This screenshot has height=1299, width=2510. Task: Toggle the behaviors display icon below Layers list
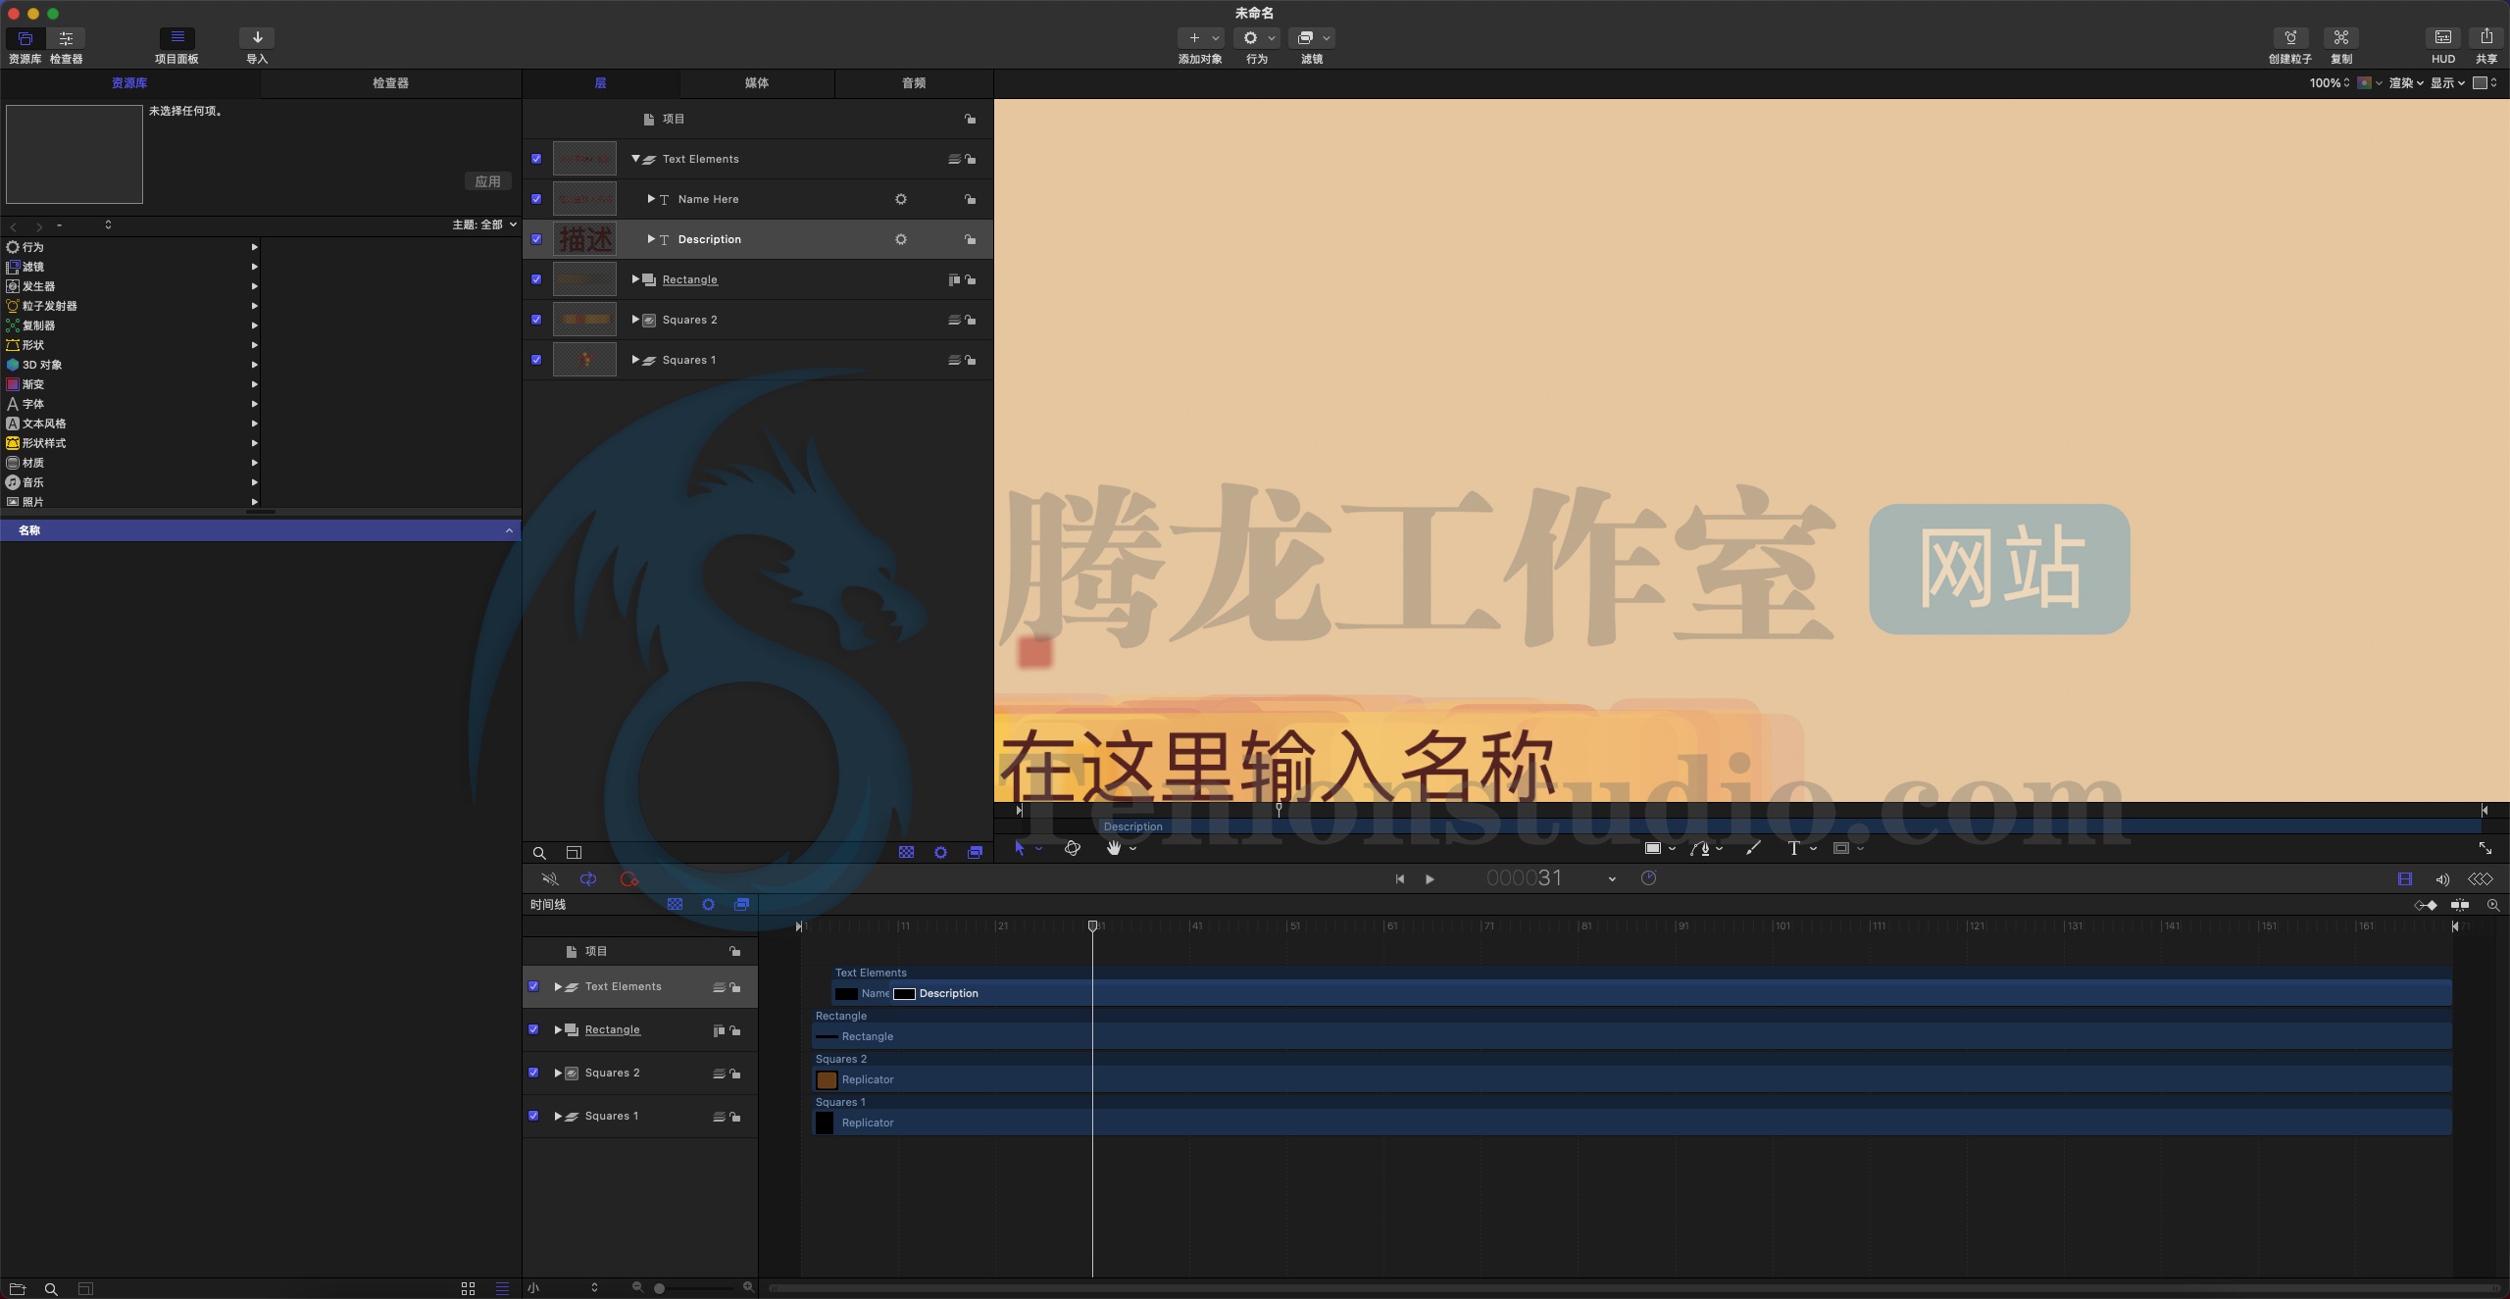click(x=940, y=853)
